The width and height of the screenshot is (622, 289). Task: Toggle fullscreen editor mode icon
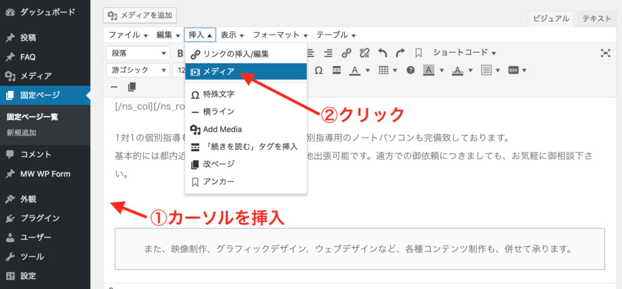point(605,53)
